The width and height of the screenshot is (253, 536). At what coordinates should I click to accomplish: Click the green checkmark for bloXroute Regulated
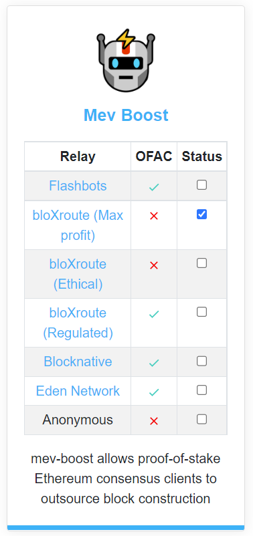[x=154, y=314]
